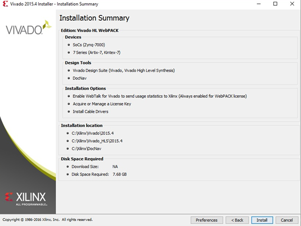301x226 pixels.
Task: Click the 'Design Tools' section heading
Action: pyautogui.click(x=78, y=63)
